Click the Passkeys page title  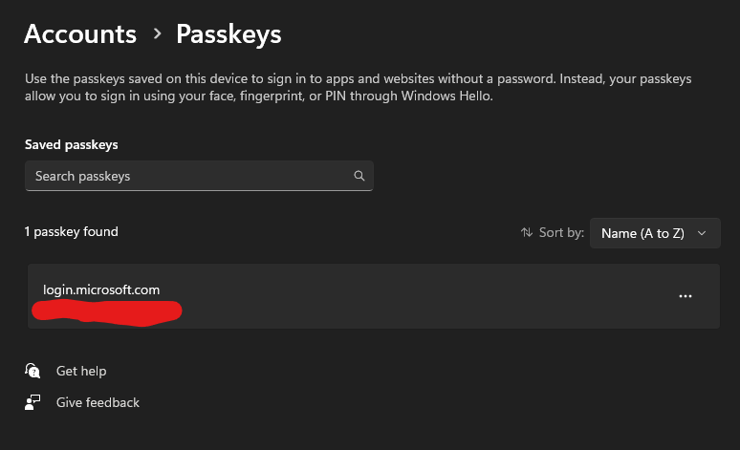click(x=229, y=34)
